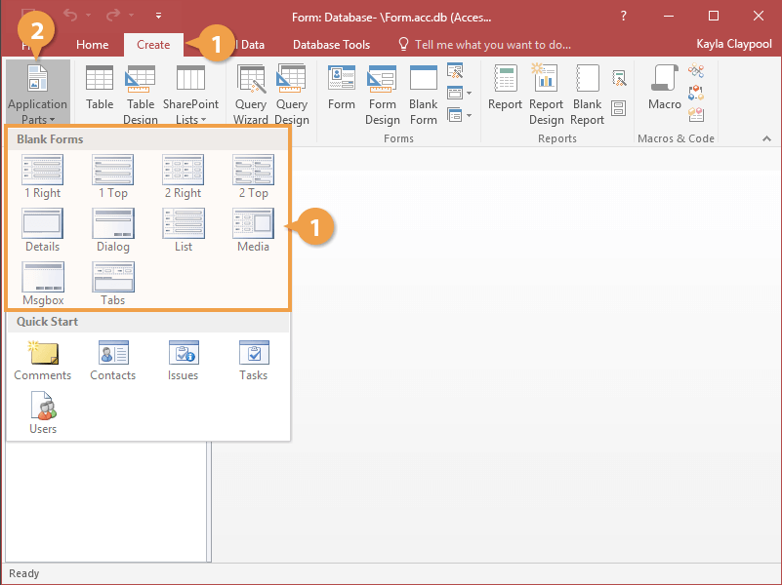This screenshot has width=782, height=585.
Task: Open the Customize Quick Access Toolbar arrow
Action: [x=159, y=17]
